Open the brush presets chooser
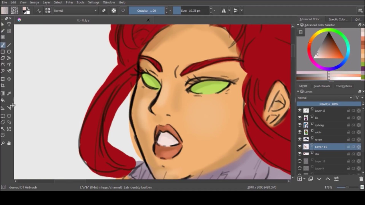Viewport: 365px width, 205px height. point(48,11)
